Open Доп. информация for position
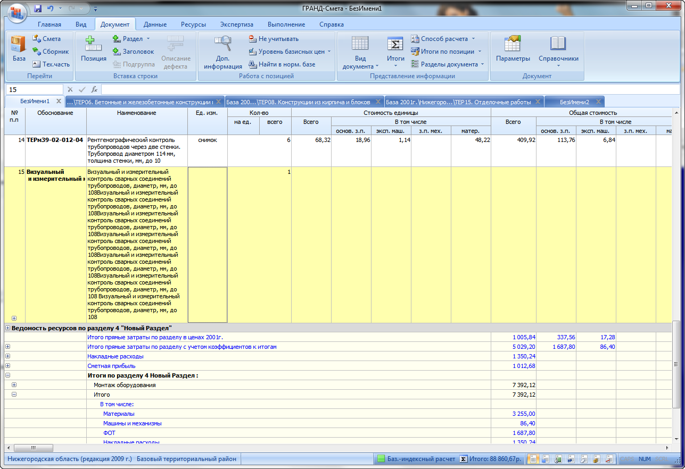Image resolution: width=685 pixels, height=469 pixels. tap(222, 52)
